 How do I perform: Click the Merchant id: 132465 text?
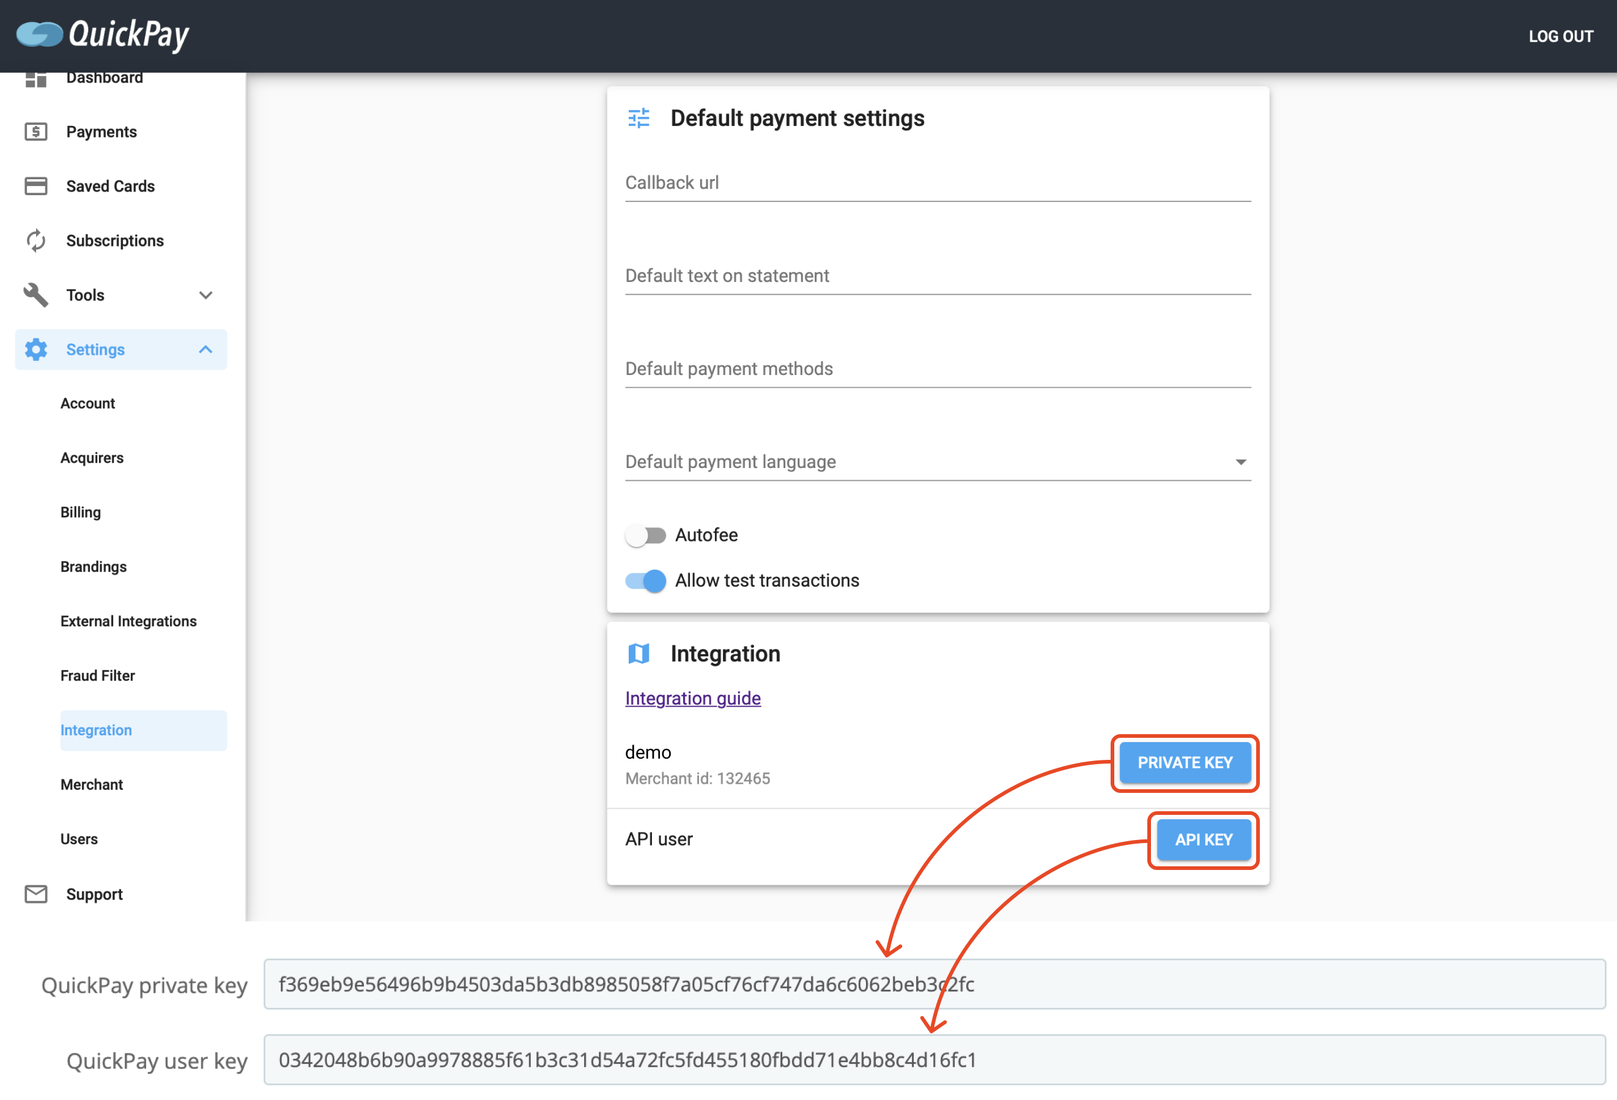click(697, 778)
